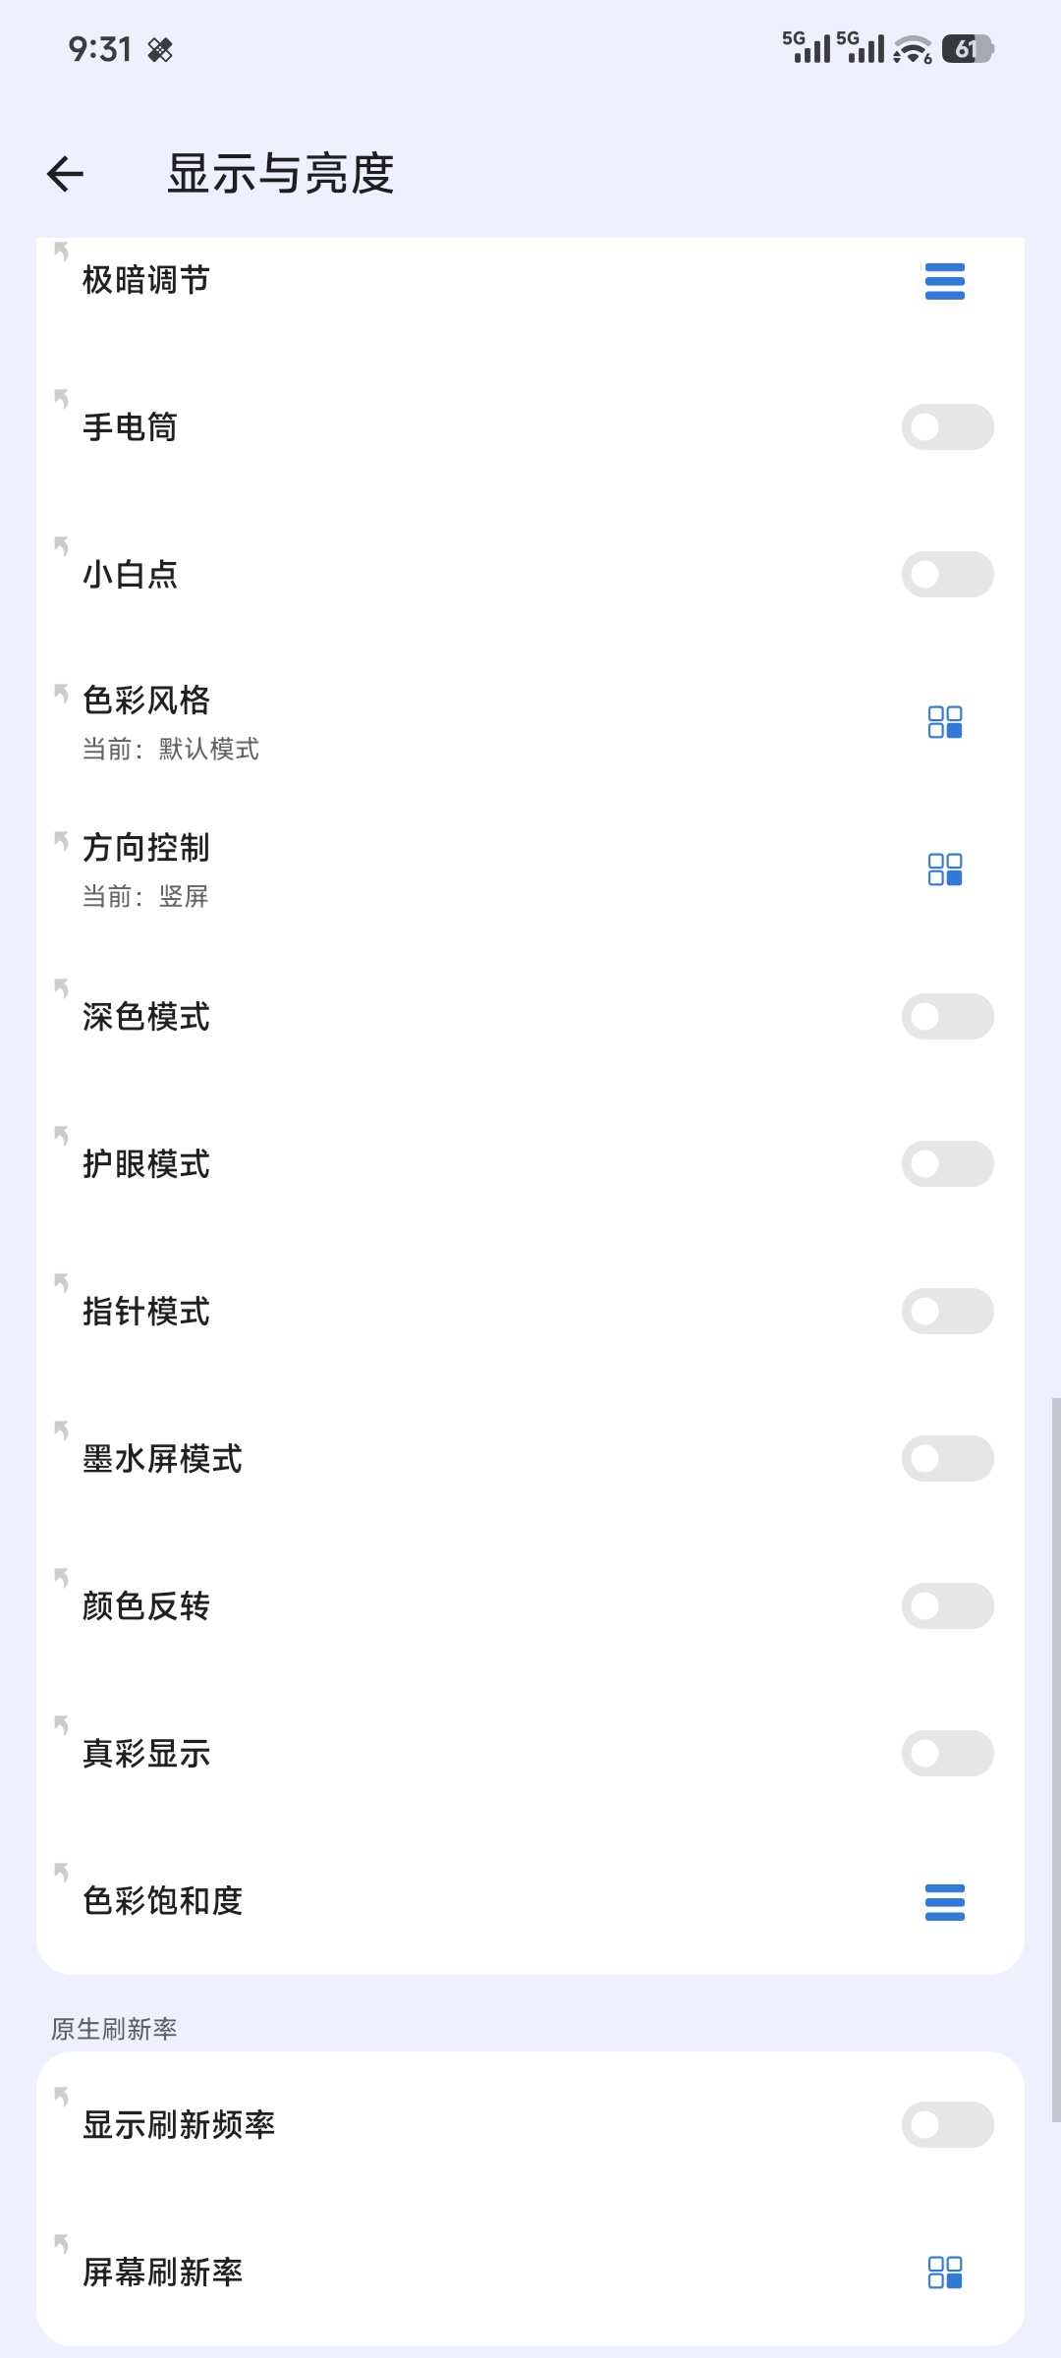Viewport: 1061px width, 2358px height.
Task: Open 屏幕刷新率 grid options icon
Action: pos(944,2272)
